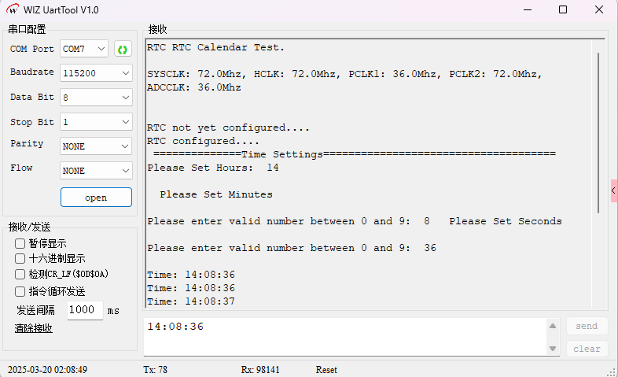Enable the 指令循环发送 checkbox
The width and height of the screenshot is (618, 377).
click(x=20, y=291)
